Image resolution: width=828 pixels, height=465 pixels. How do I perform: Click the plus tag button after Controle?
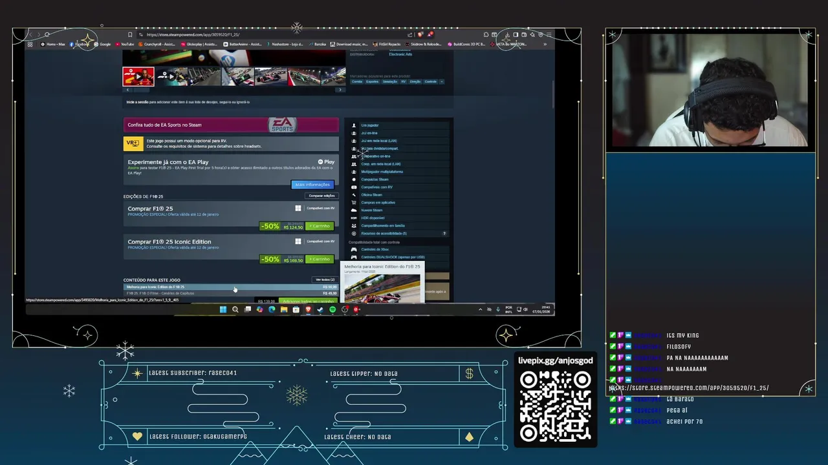click(x=442, y=81)
